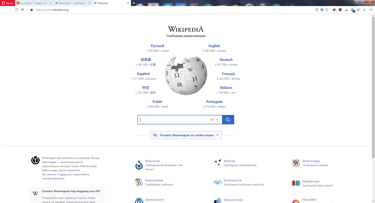Open the Викисклад link
This screenshot has height=203, width=375.
152,161
